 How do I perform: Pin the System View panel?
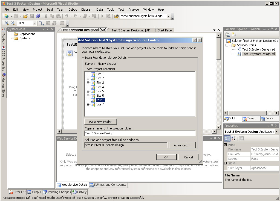click(48, 29)
